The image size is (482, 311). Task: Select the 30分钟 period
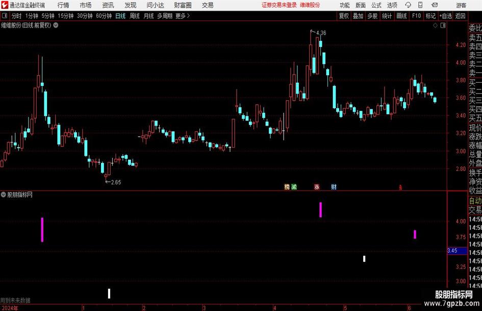pos(85,16)
